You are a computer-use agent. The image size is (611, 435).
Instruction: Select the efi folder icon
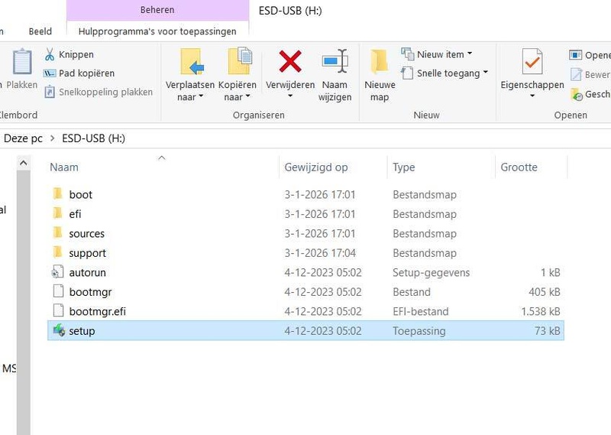click(x=58, y=213)
